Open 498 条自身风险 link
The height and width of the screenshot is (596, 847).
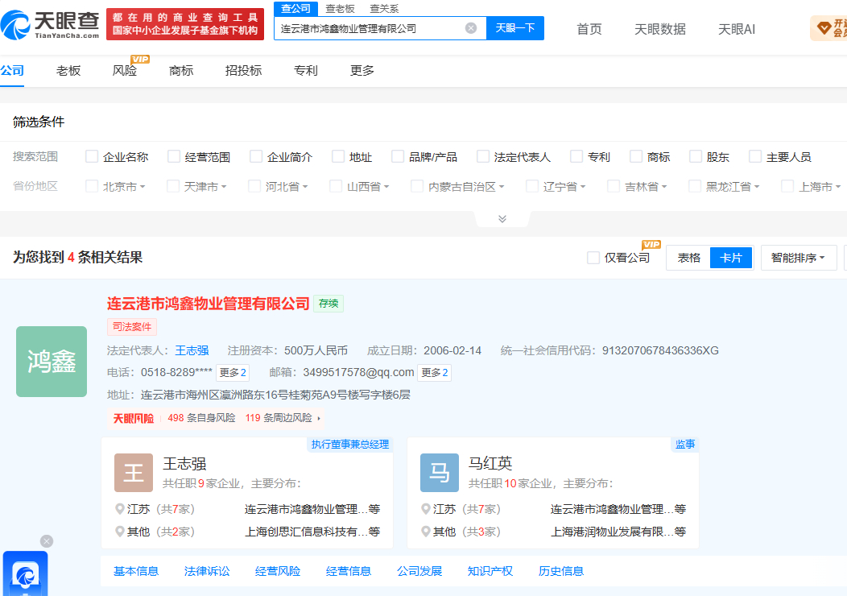[x=201, y=418]
